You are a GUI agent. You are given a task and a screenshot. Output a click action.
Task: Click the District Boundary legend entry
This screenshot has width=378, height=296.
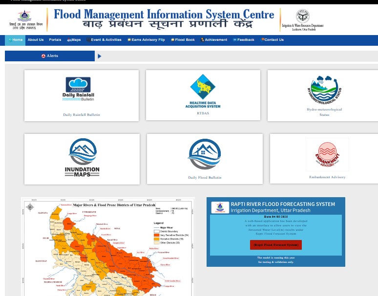[x=166, y=231]
